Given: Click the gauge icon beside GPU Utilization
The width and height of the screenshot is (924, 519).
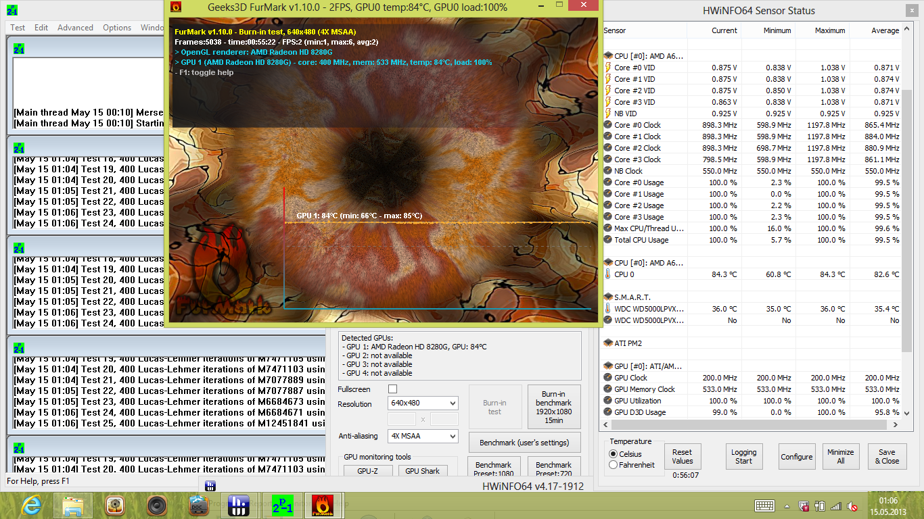Looking at the screenshot, I should click(608, 401).
